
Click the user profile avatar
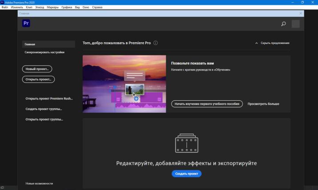[295, 24]
